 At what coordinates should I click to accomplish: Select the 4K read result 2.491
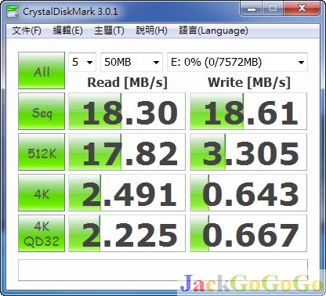pos(127,193)
